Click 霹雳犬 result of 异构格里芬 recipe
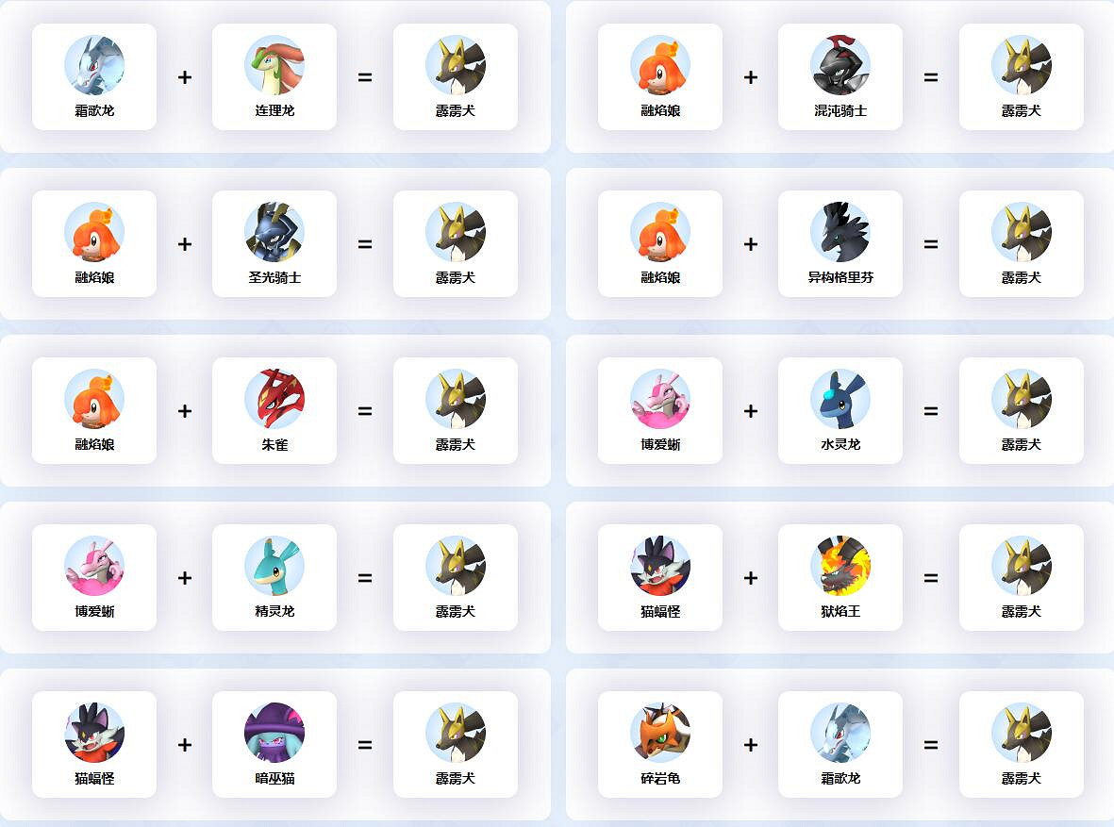 coord(1021,243)
